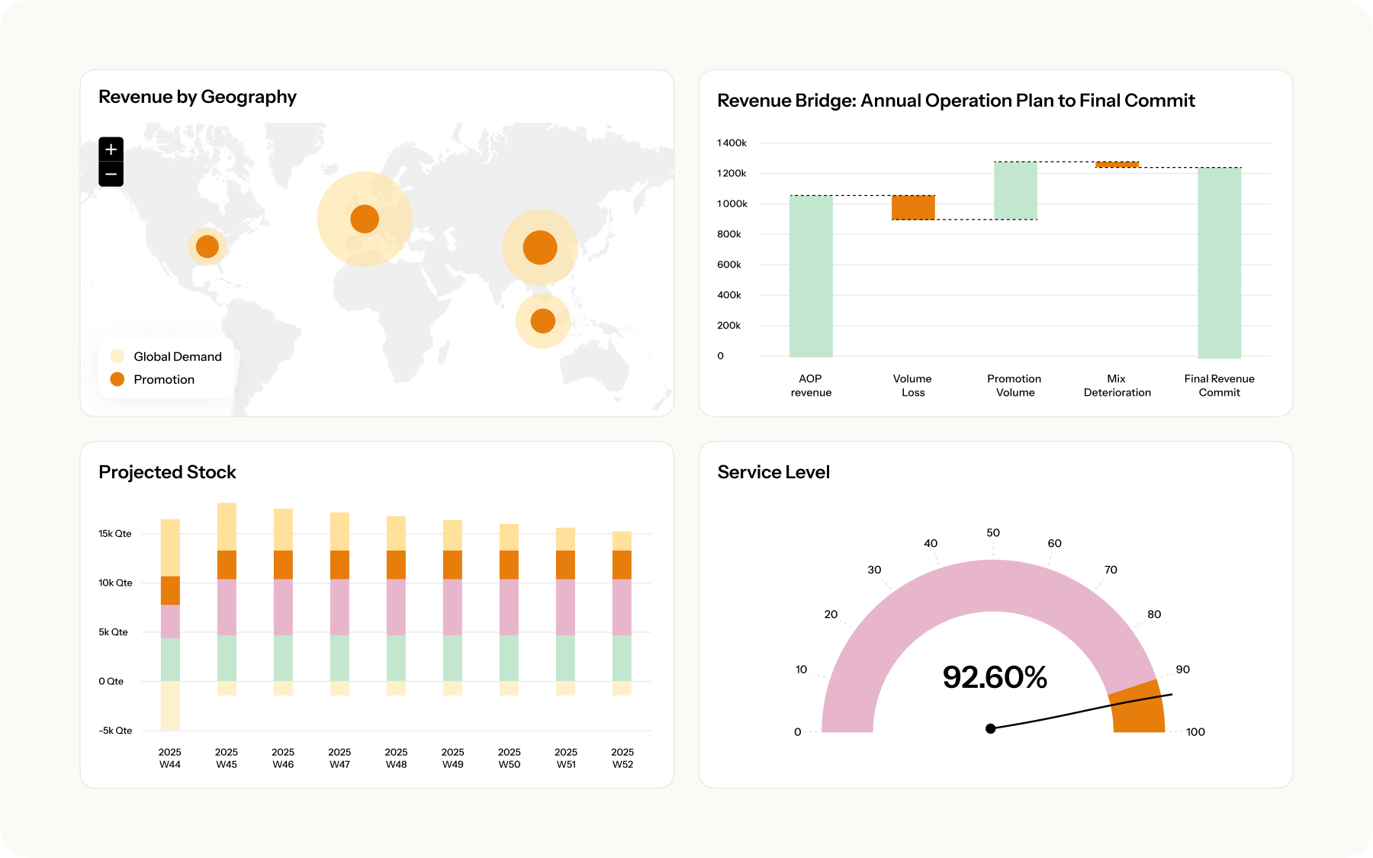
Task: Select the small Mix Deterioration bar
Action: (1117, 164)
